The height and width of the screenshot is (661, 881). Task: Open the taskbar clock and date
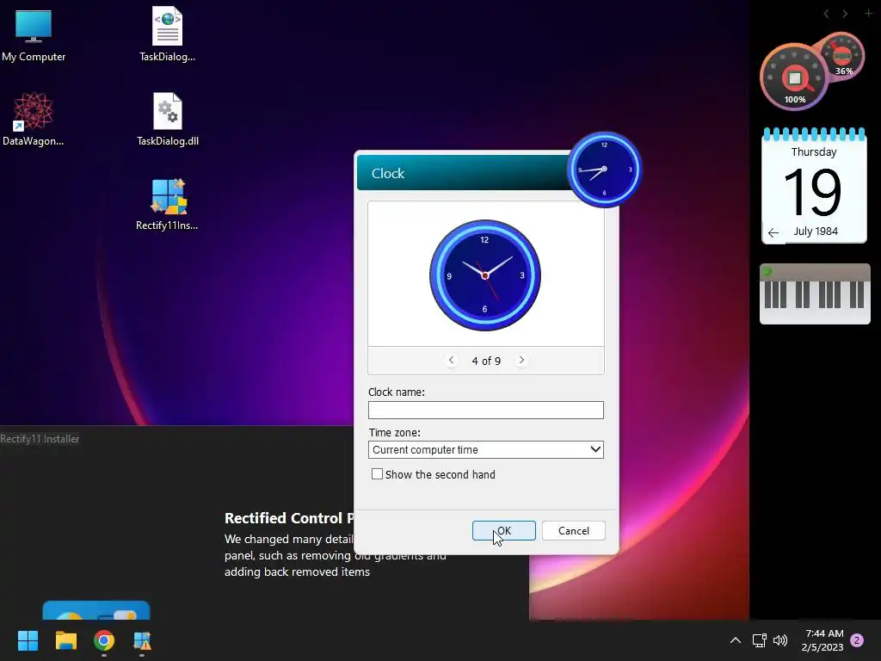(823, 640)
